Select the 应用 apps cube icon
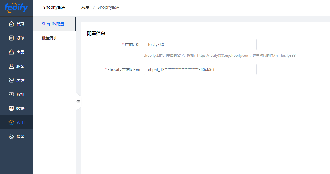 [11, 123]
